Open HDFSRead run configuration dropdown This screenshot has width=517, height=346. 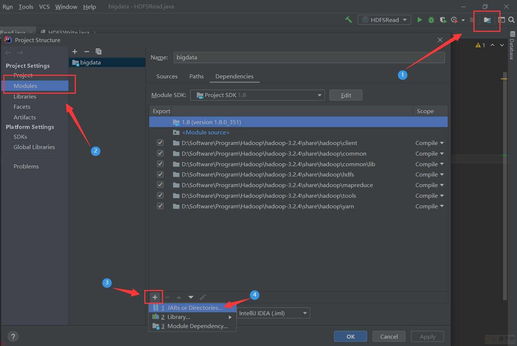point(384,20)
